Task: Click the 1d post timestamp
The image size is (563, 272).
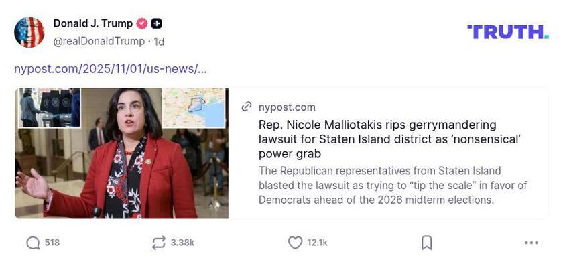Action: (160, 41)
